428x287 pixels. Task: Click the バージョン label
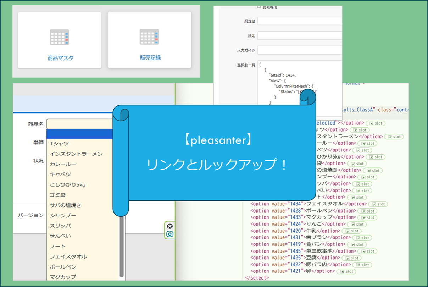tap(30, 215)
